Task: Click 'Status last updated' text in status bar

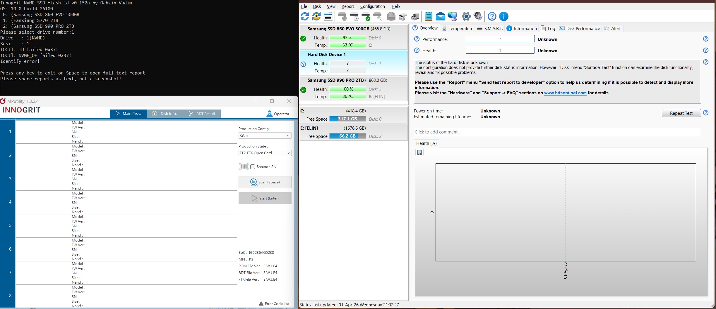Action: click(349, 305)
